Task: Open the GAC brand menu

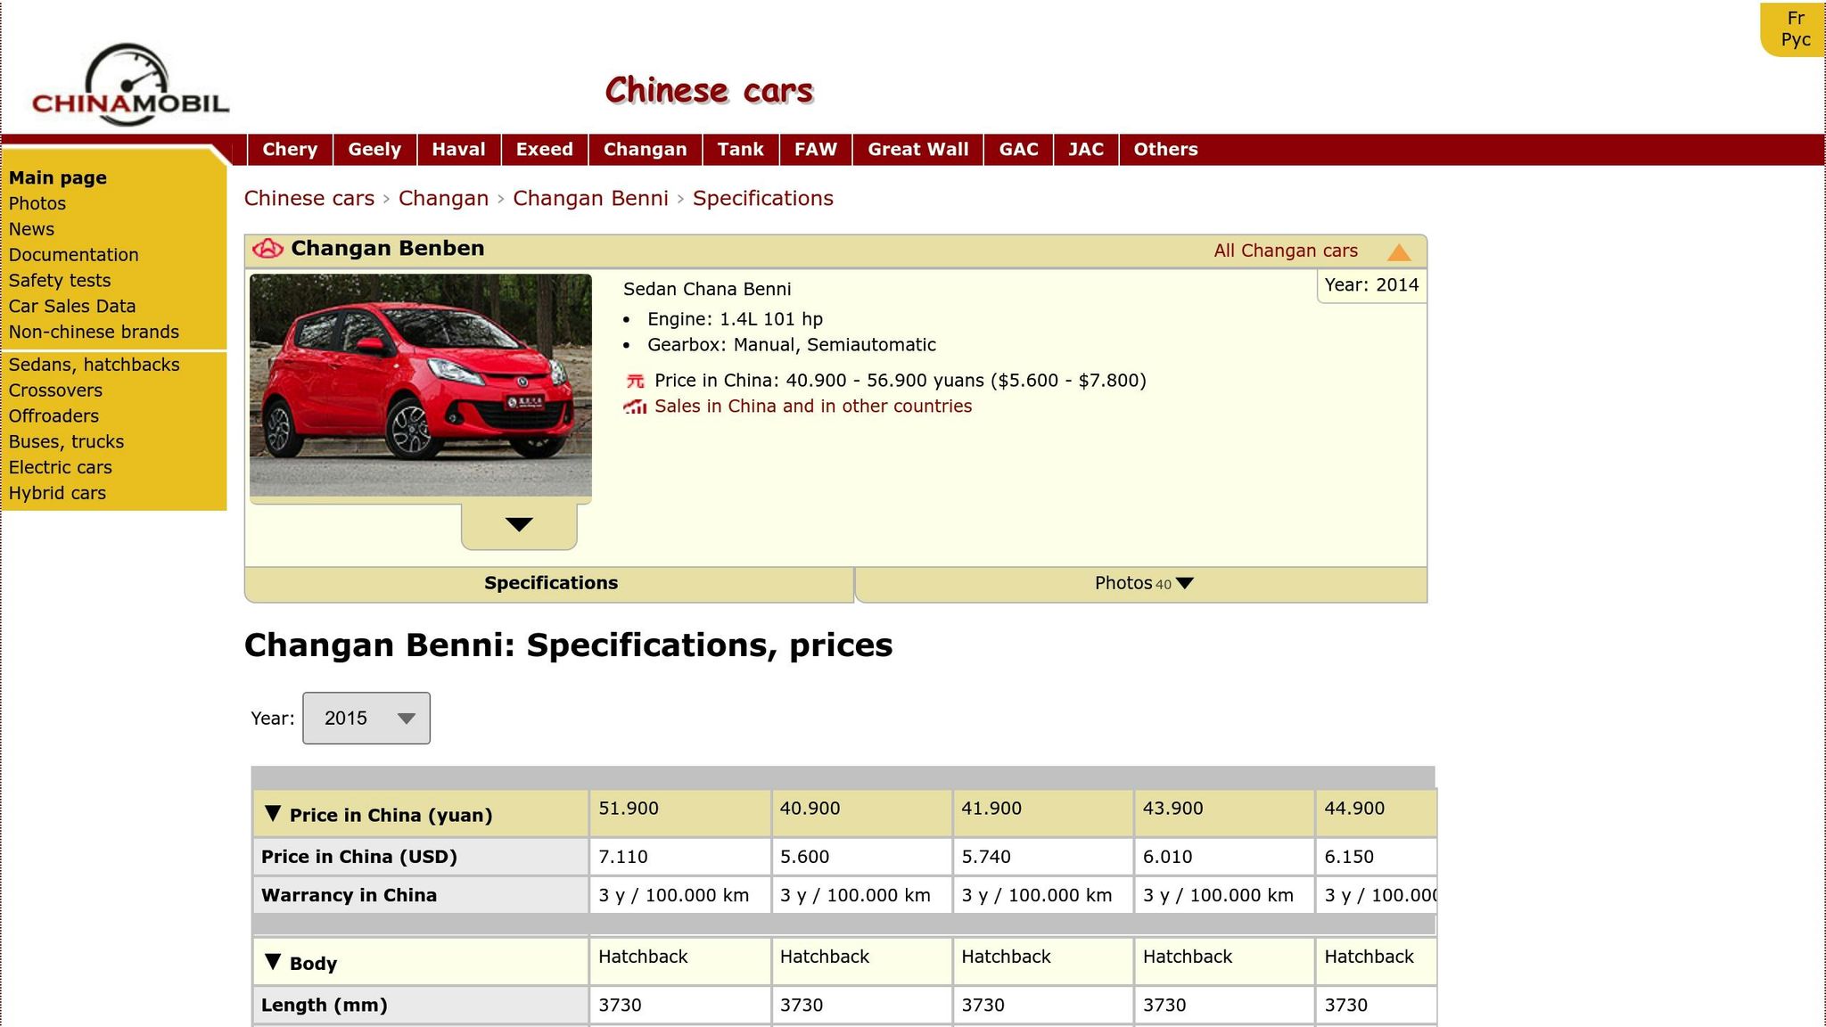Action: pyautogui.click(x=1018, y=150)
